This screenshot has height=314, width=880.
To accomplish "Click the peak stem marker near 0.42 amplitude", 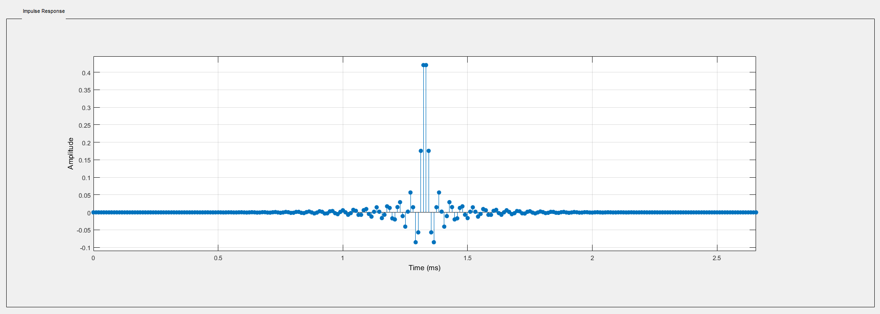I will [423, 65].
